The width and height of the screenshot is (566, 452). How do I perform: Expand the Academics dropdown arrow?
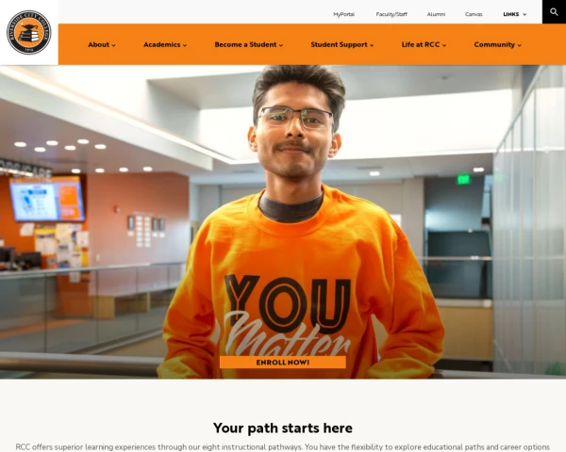pos(185,45)
